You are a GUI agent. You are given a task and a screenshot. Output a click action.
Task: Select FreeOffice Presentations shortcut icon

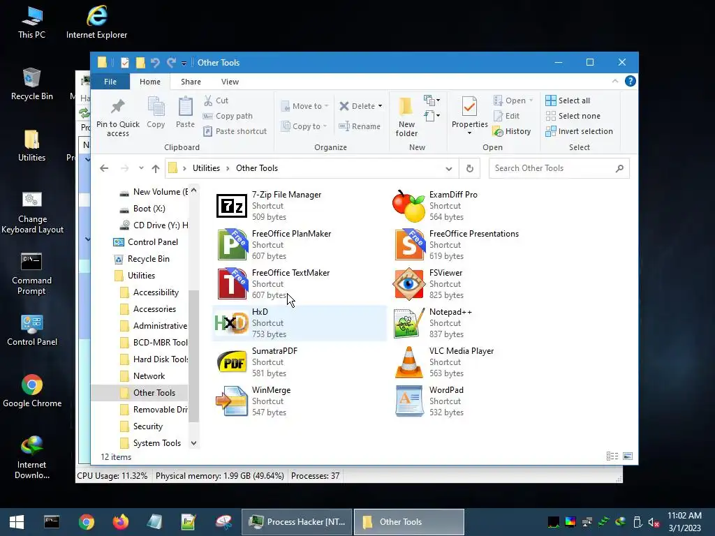coord(408,245)
